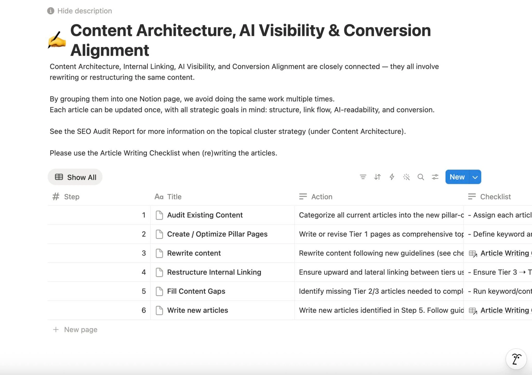Click the Content Architecture page title

click(x=250, y=40)
